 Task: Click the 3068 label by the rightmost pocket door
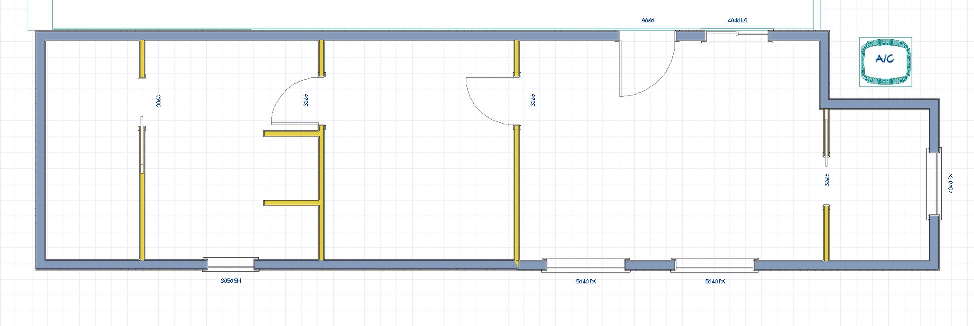tap(827, 180)
